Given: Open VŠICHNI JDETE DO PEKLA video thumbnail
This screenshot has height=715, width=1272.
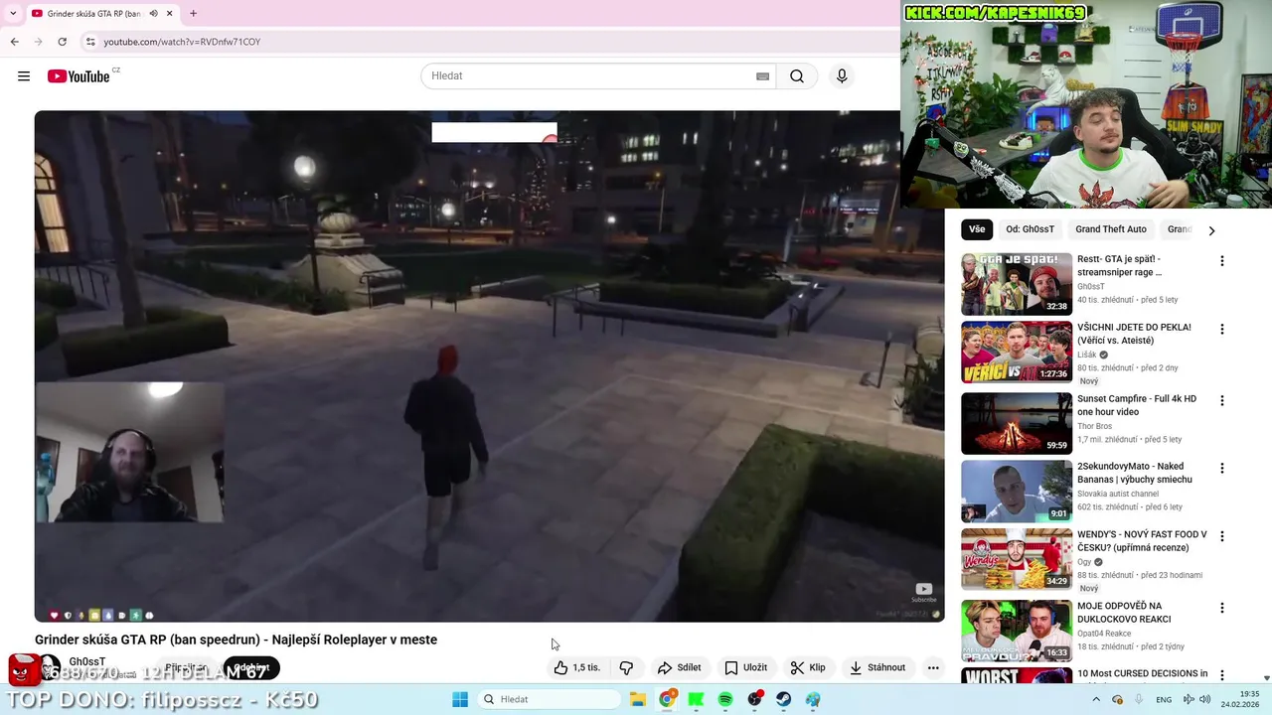Looking at the screenshot, I should click(1017, 352).
